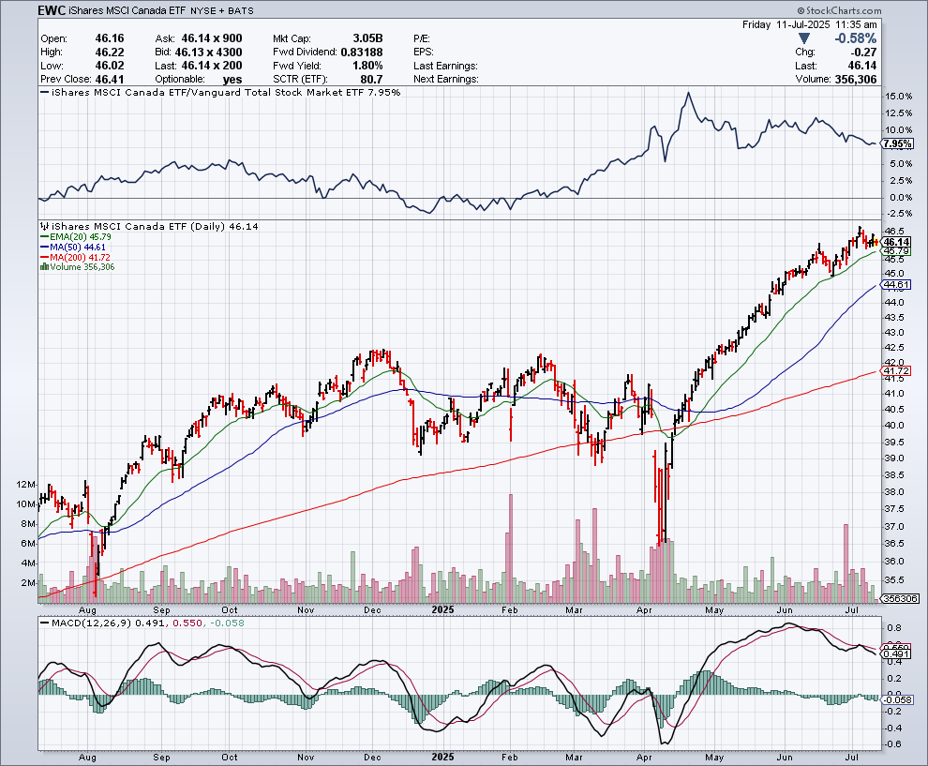928x766 pixels.
Task: Click the 15.0% label on ratio axis
Action: (x=900, y=97)
